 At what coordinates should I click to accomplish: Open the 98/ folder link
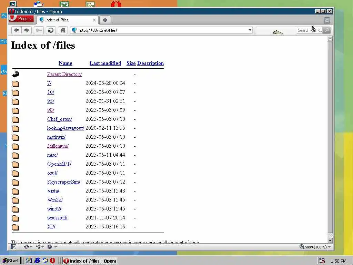[51, 110]
